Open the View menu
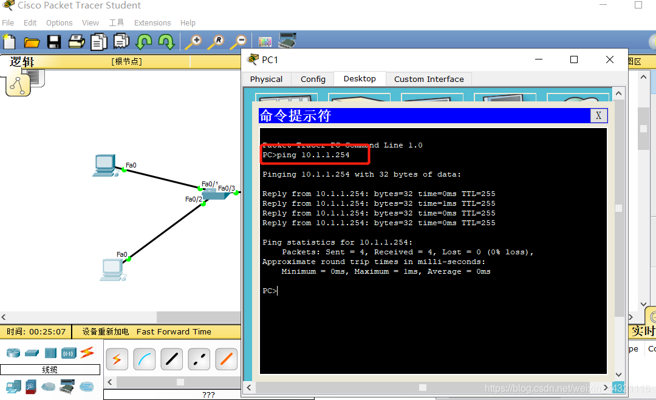The height and width of the screenshot is (400, 656). point(91,22)
